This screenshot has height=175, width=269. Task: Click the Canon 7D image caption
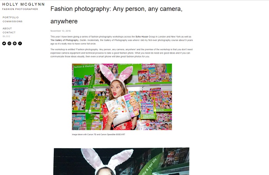98,134
